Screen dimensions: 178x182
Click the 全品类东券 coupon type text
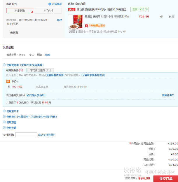click(42, 87)
